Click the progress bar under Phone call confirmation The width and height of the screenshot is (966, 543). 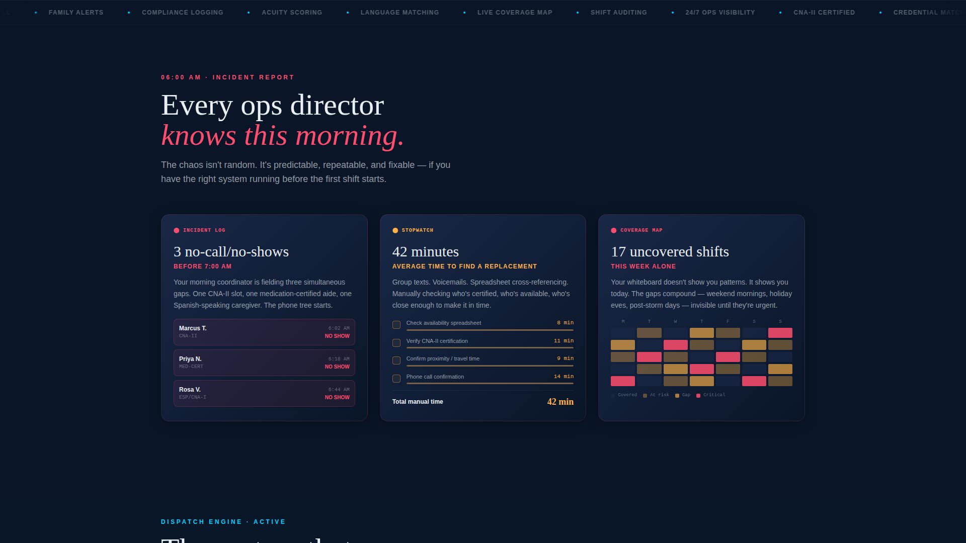[490, 383]
